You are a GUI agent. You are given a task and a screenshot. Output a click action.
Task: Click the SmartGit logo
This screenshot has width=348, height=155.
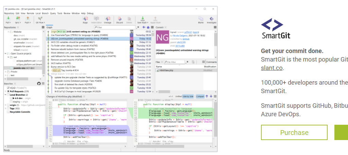pyautogui.click(x=276, y=29)
